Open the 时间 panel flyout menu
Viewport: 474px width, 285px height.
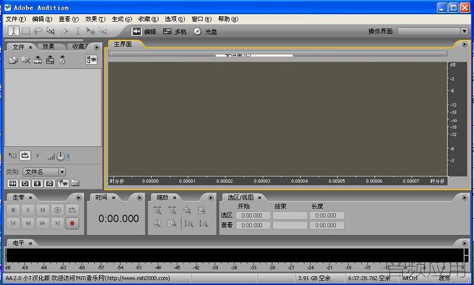tap(139, 198)
